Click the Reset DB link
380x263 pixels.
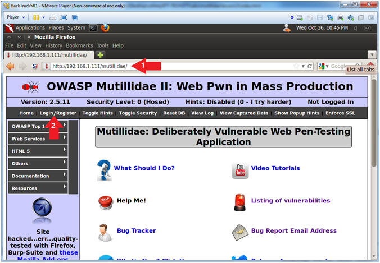(174, 113)
